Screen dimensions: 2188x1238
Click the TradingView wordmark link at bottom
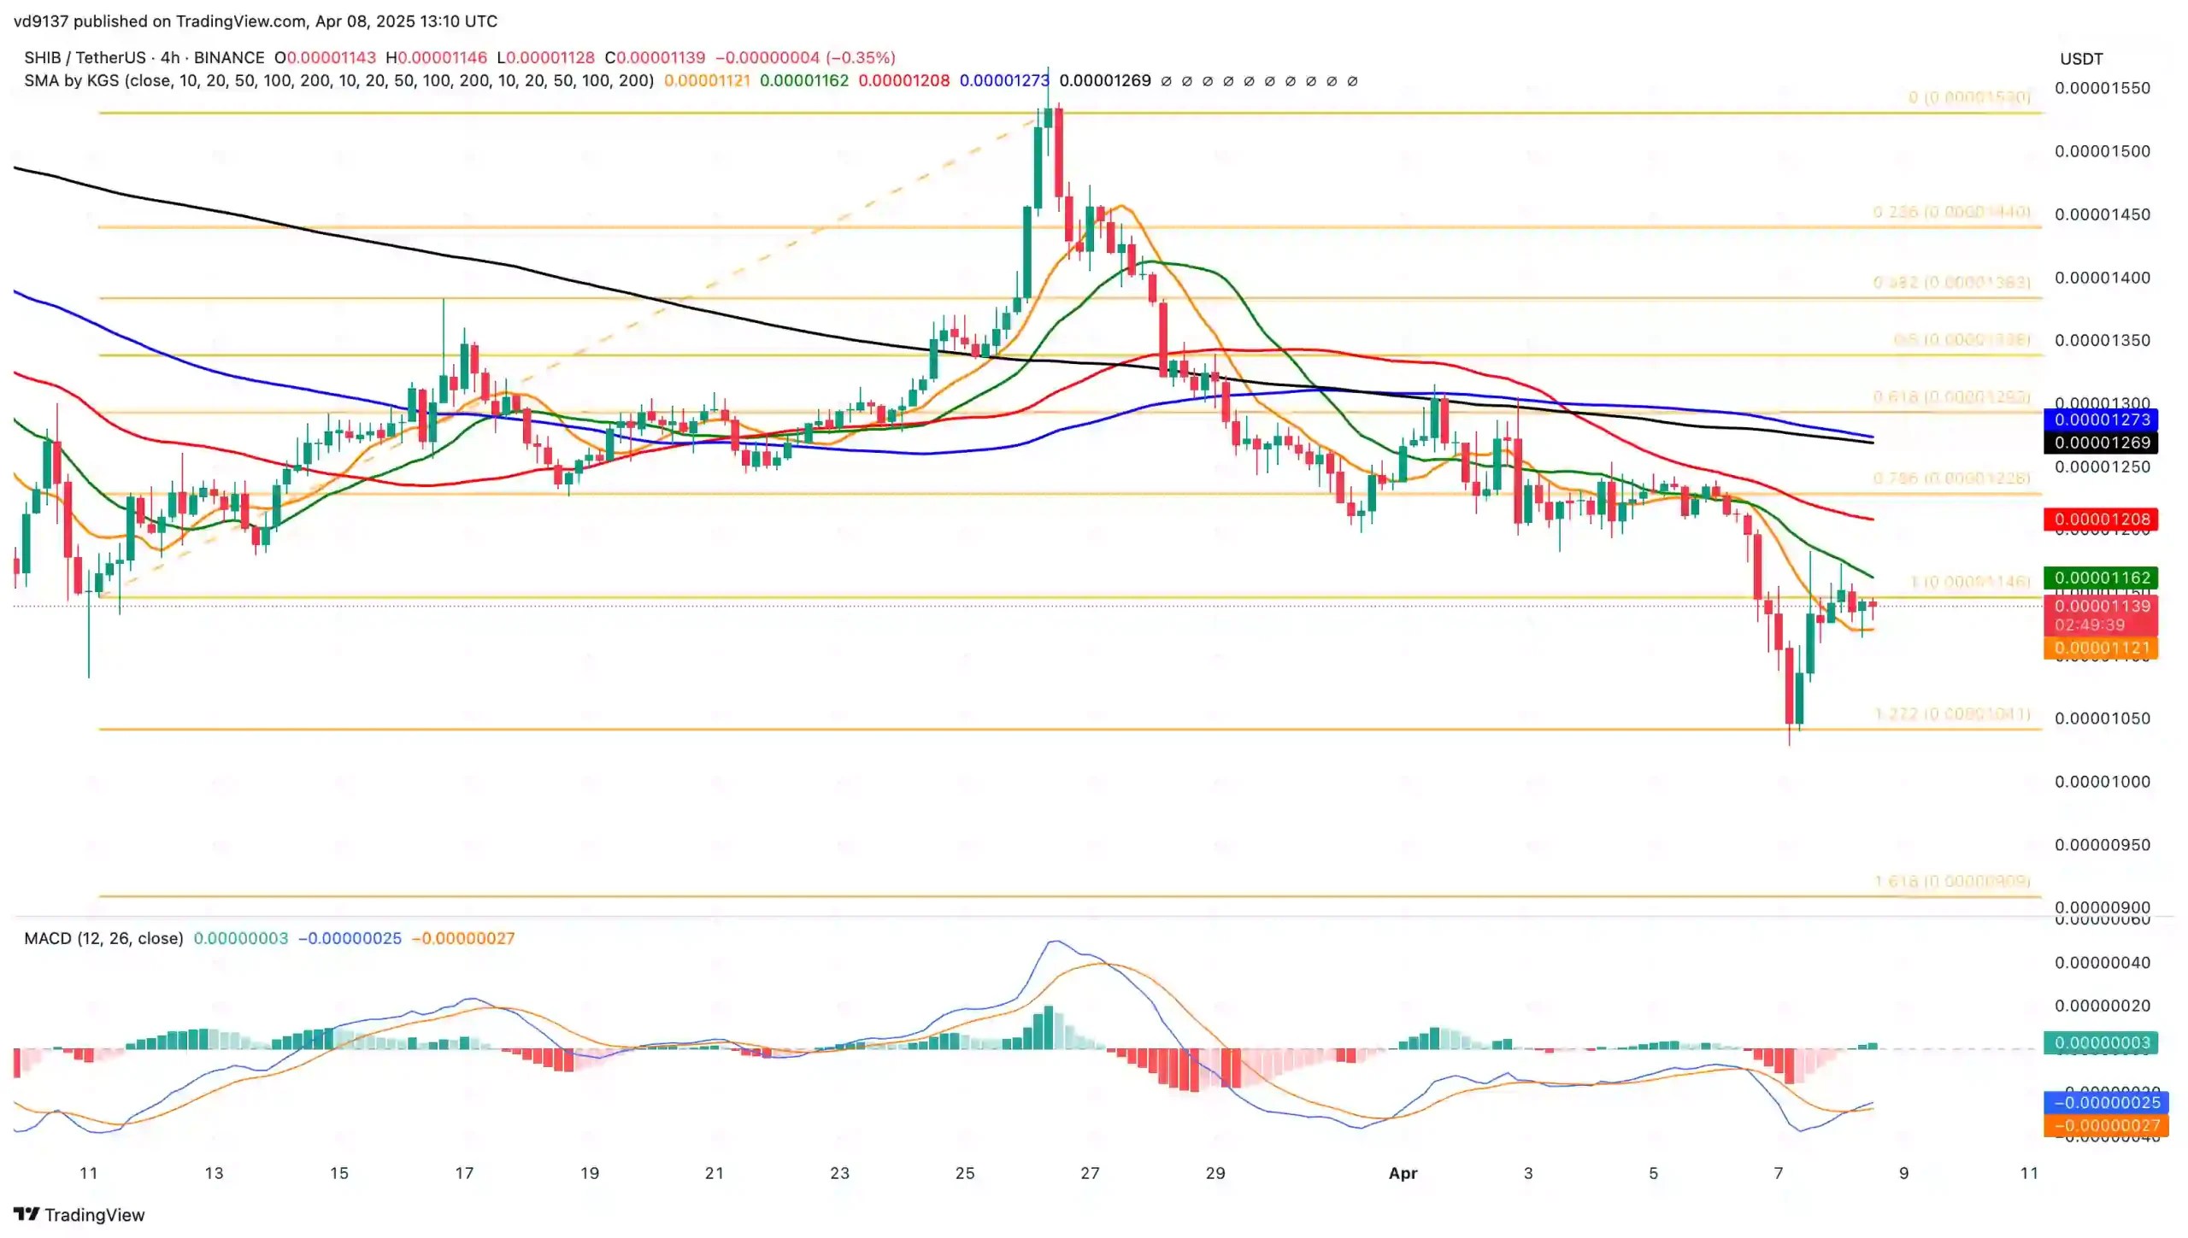(x=94, y=1215)
